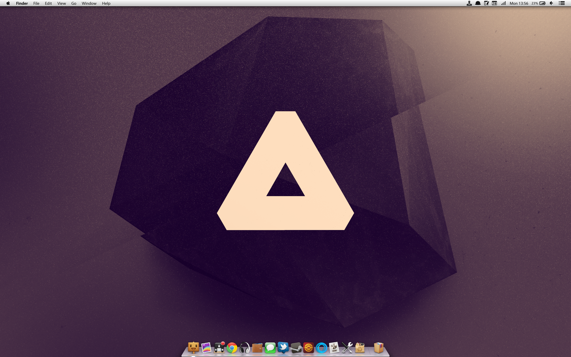Screen dimensions: 571x357
Task: Open the cardboard box stack in Dock
Action: (x=379, y=347)
